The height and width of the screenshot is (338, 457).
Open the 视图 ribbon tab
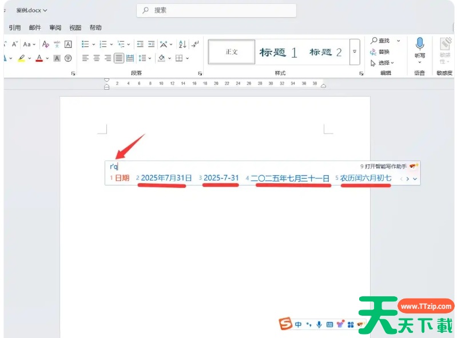75,27
